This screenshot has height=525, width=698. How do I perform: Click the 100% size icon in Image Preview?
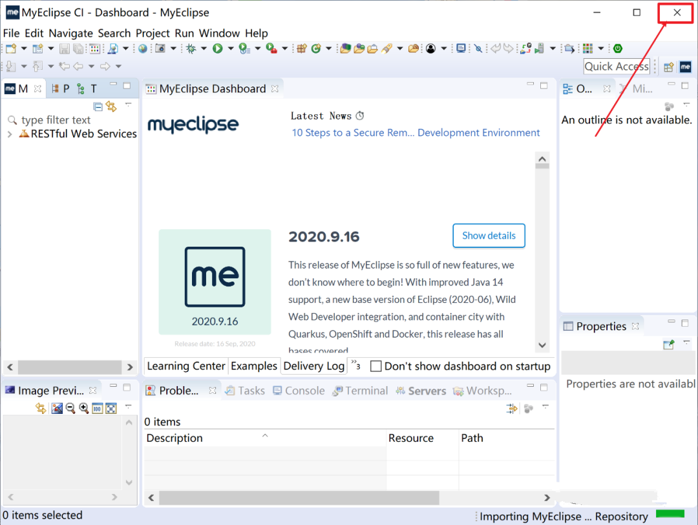pyautogui.click(x=98, y=408)
